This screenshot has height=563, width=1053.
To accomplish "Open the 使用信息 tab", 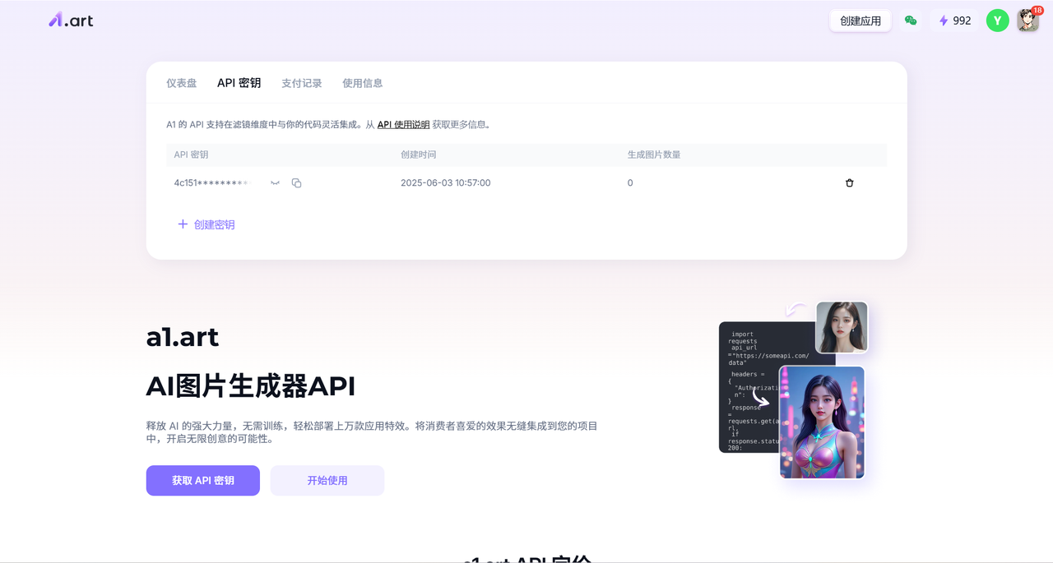I will 363,83.
